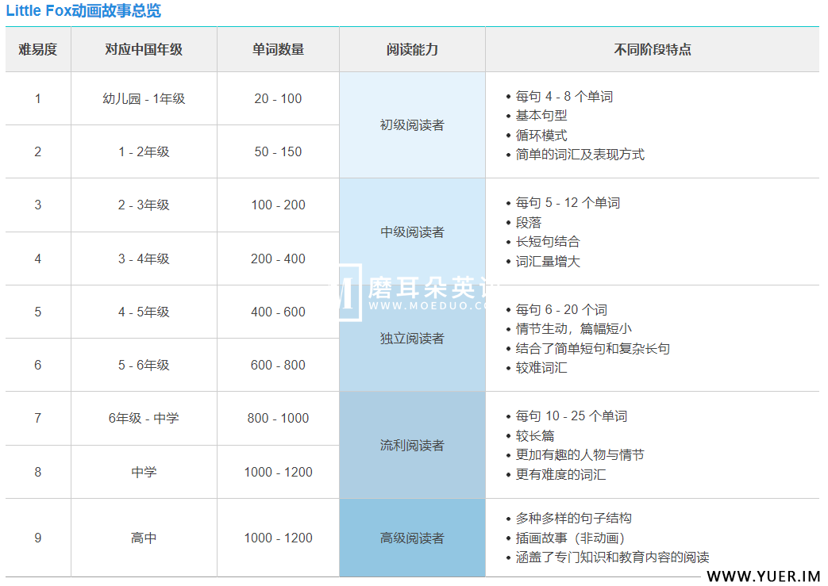Click the 幼儿园 - 1年级 grade cell

coord(144,98)
